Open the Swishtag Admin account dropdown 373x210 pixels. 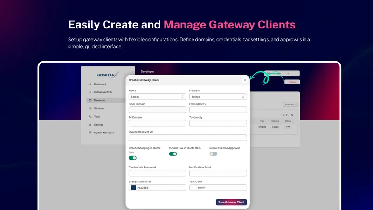point(282,73)
